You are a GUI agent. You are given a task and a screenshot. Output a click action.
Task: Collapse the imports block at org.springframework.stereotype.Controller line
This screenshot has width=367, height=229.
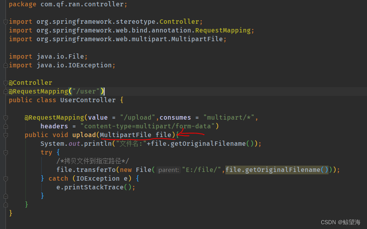point(6,22)
